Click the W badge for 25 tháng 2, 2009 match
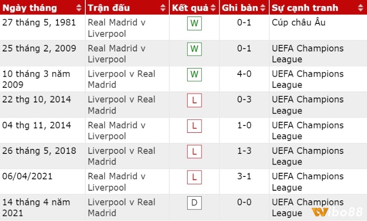The width and height of the screenshot is (367, 221). pos(195,49)
